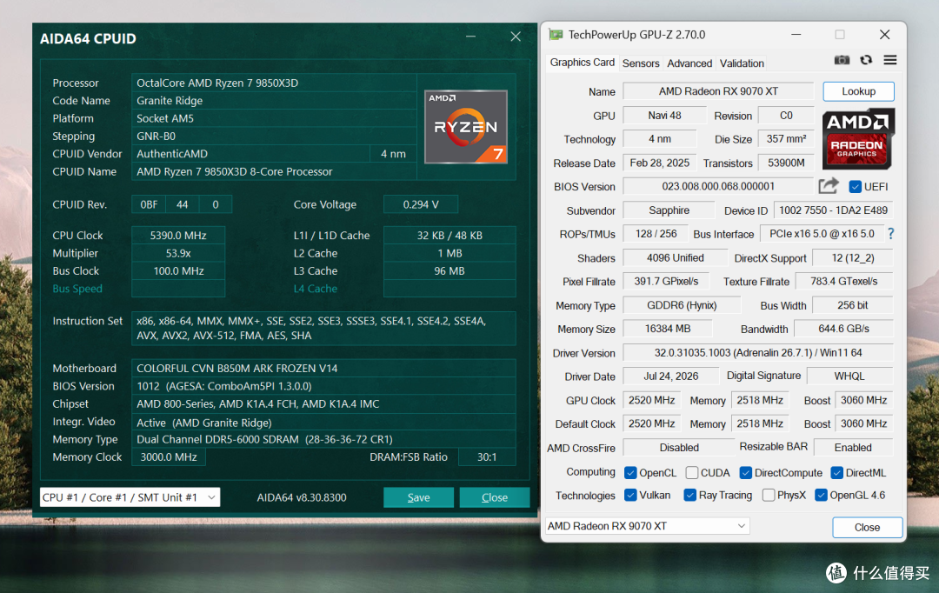Viewport: 939px width, 593px height.
Task: Click the Motherboard value COLORFUL CVN B850M ARK FROZEN V14
Action: click(x=323, y=369)
